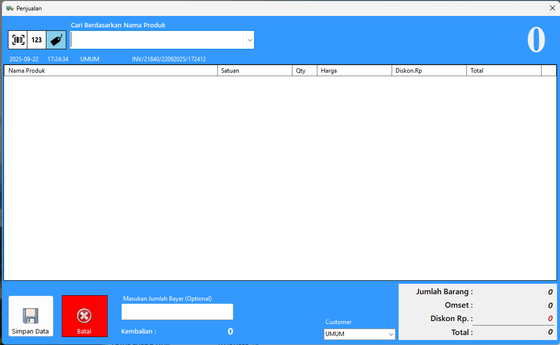Click the Diskon.Rp column header
The height and width of the screenshot is (345, 560).
tap(429, 71)
